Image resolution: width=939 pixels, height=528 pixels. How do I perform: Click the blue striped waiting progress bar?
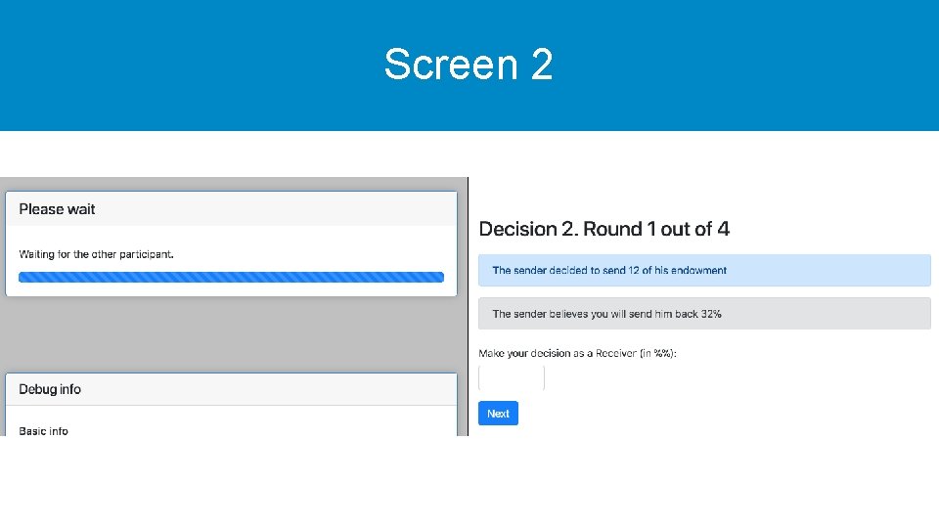(231, 278)
